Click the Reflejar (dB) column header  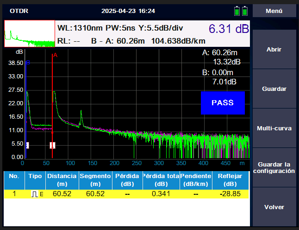pyautogui.click(x=230, y=180)
